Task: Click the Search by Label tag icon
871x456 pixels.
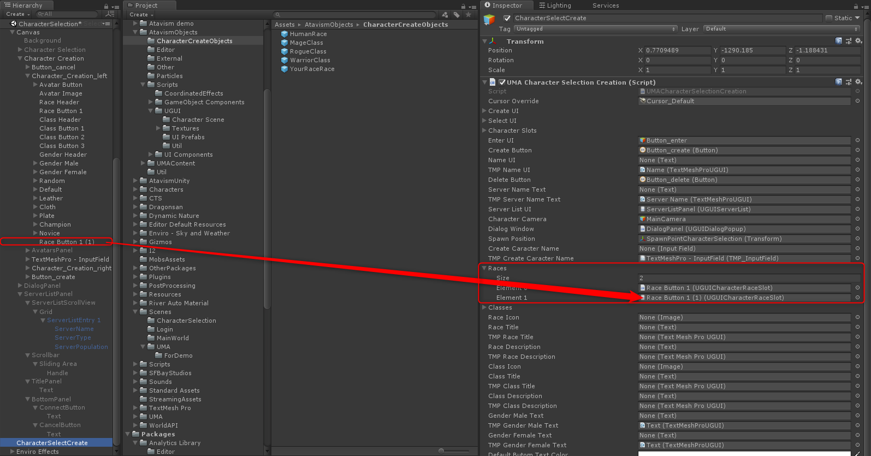Action: click(457, 15)
